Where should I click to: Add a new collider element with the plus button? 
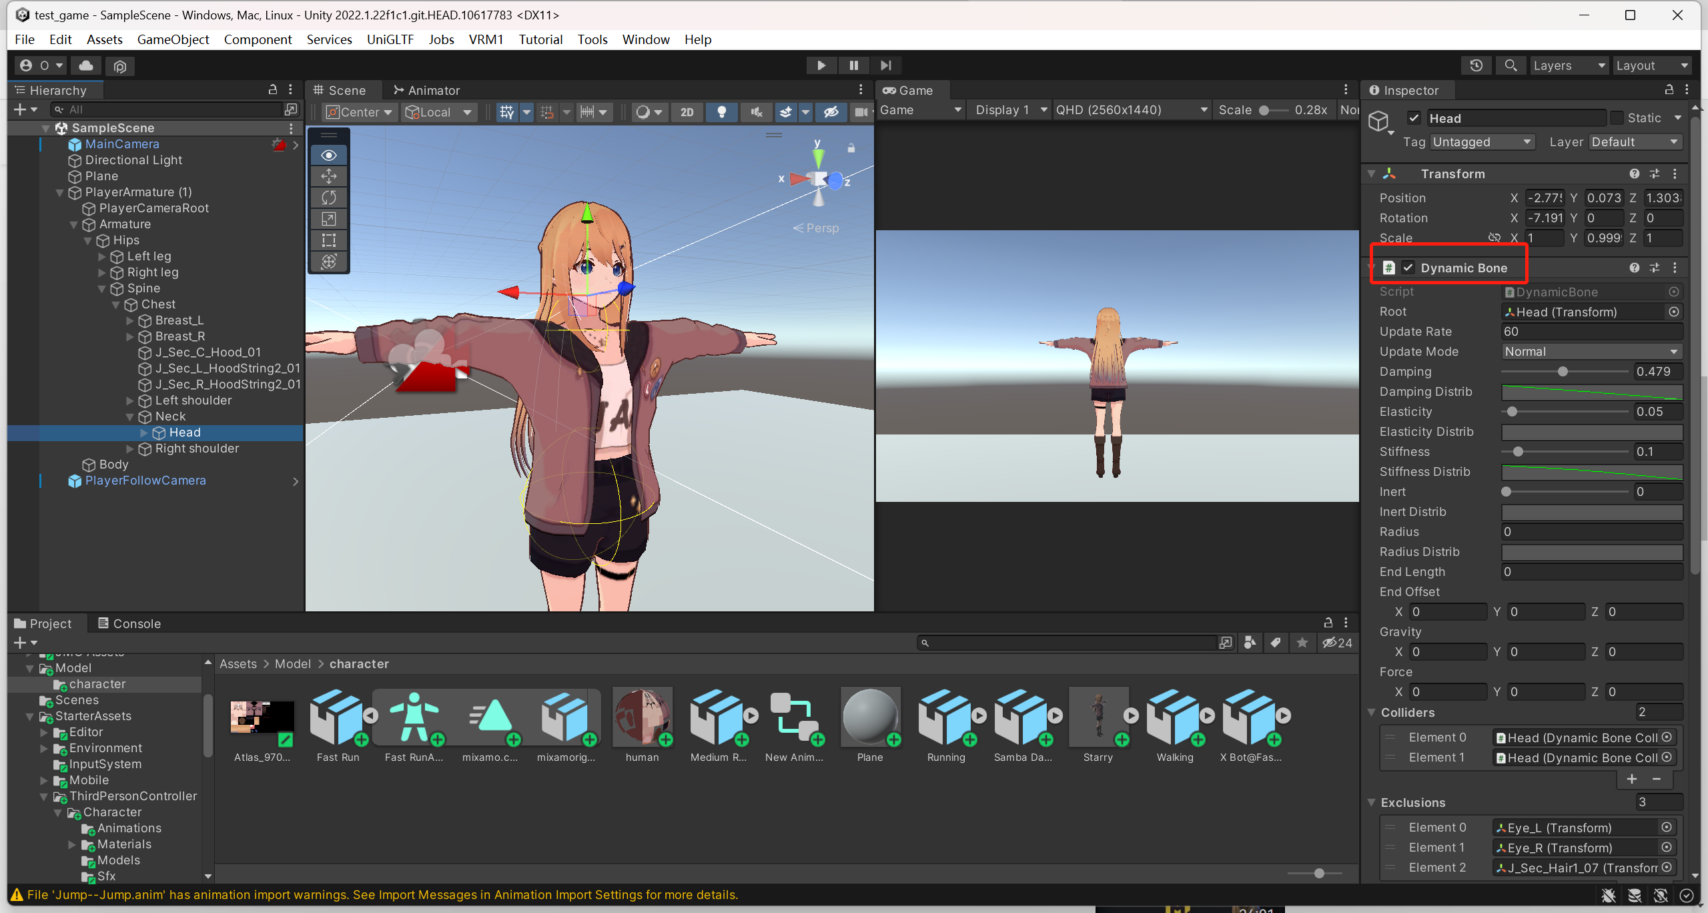[1632, 779]
